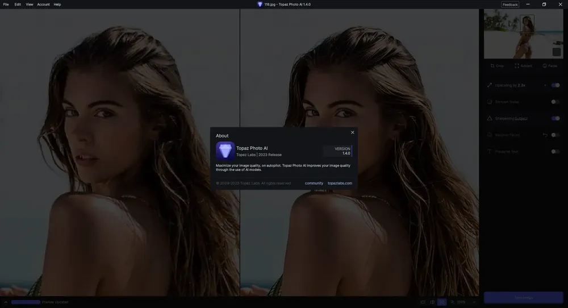Open the View menu
Image resolution: width=568 pixels, height=308 pixels.
coord(30,5)
